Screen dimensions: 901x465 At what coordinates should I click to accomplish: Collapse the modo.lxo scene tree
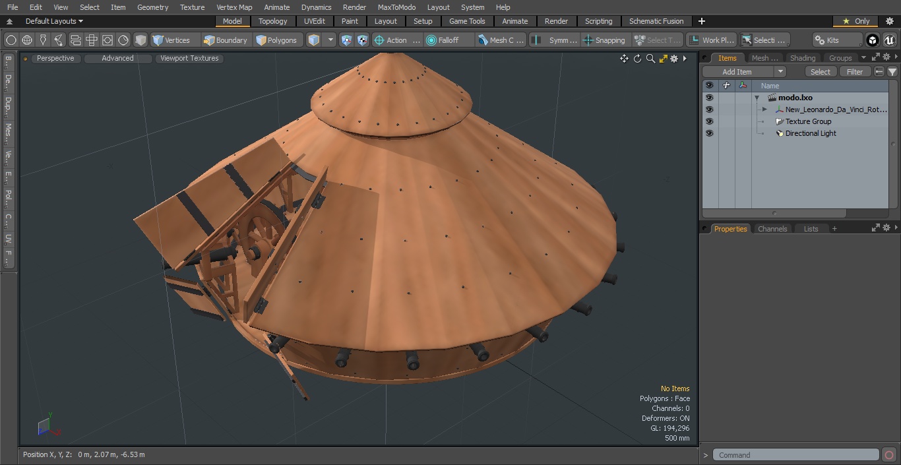(757, 98)
